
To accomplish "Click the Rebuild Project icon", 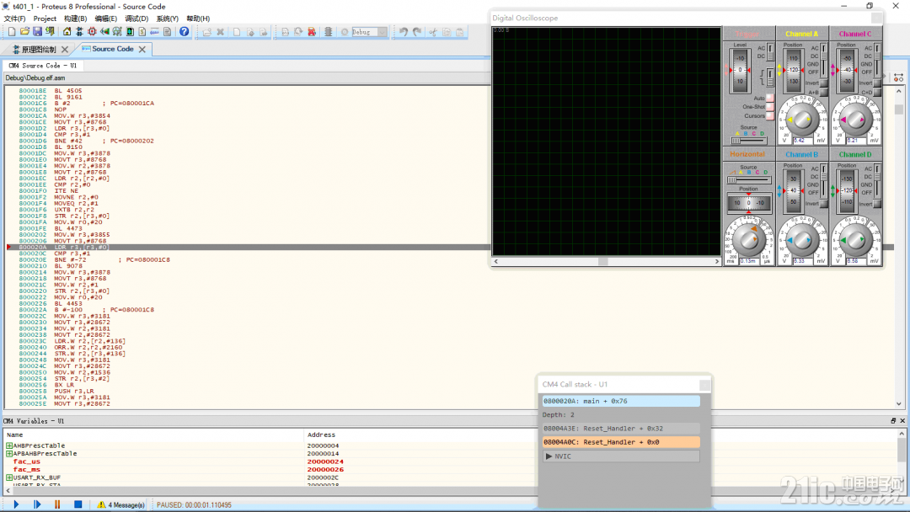I will click(298, 32).
